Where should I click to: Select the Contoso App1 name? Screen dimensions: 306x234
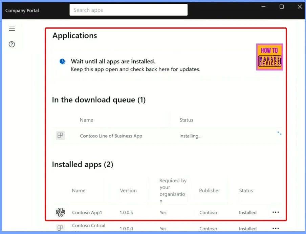[x=87, y=212]
